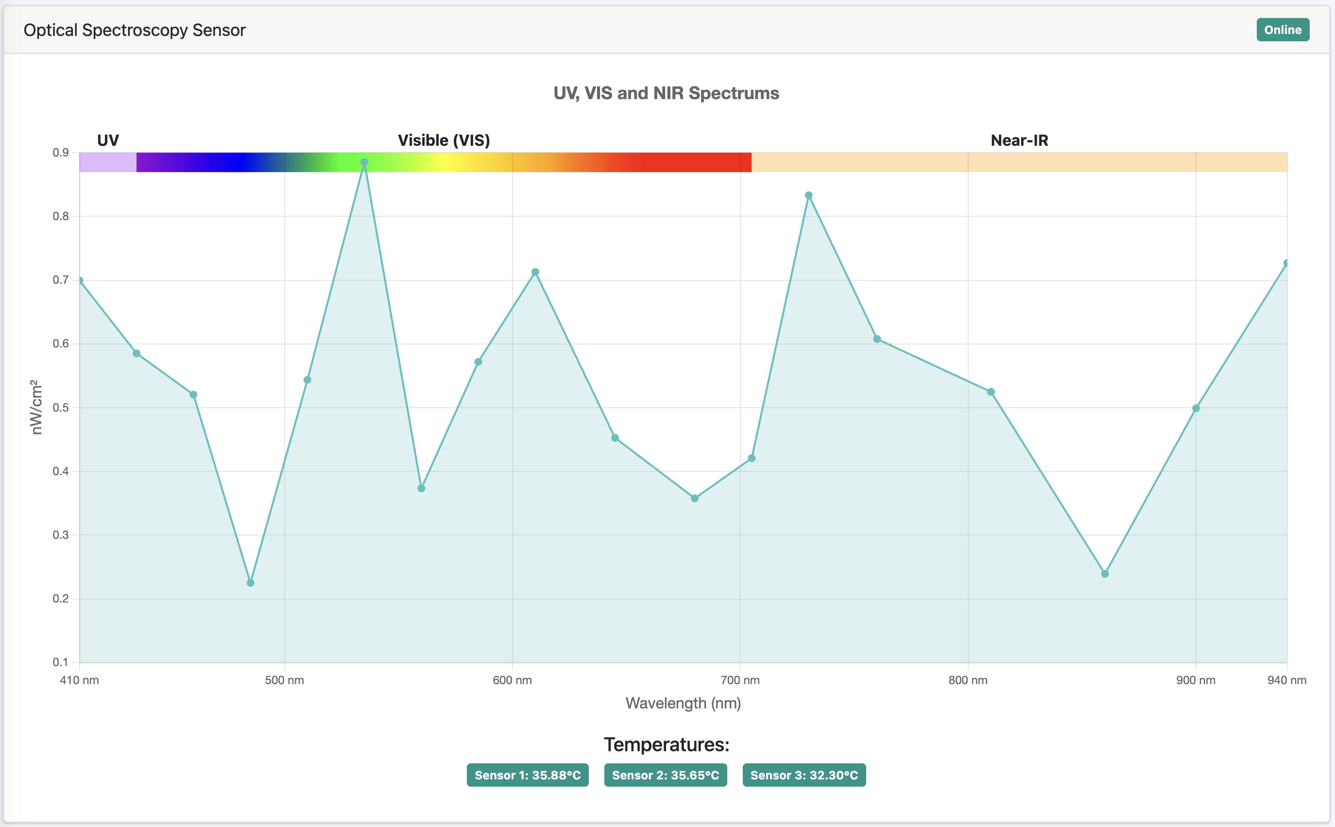Click the Online status badge
Screen dimensions: 1335x827
[x=1283, y=30]
